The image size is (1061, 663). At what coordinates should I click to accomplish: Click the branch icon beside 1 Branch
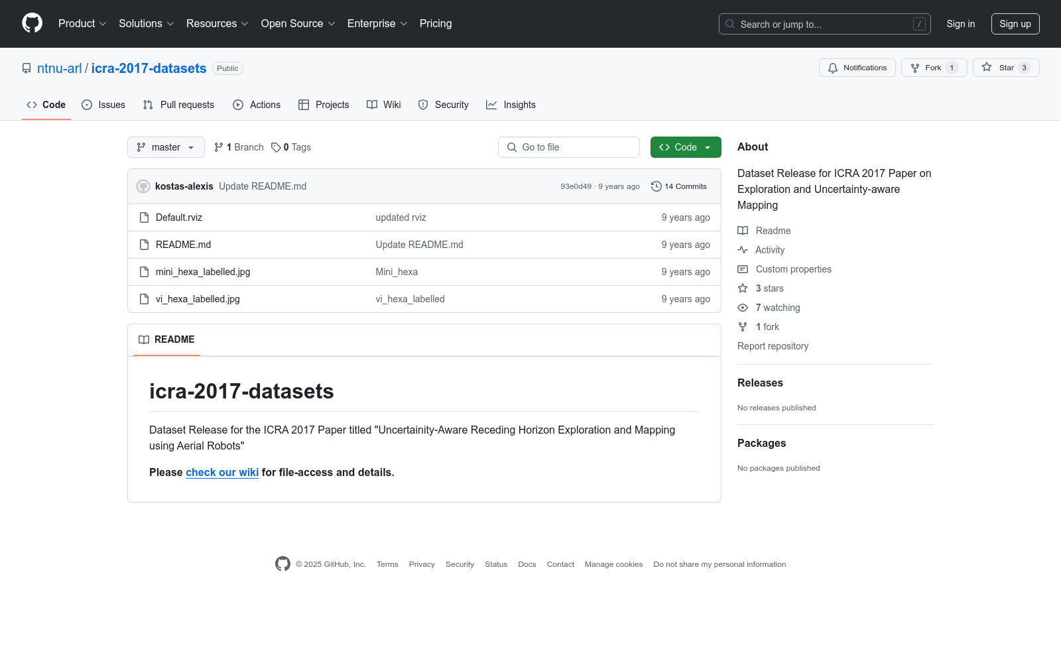(x=219, y=147)
